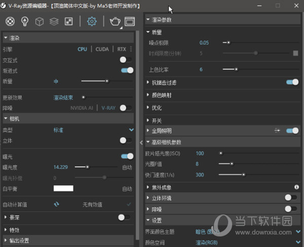
Task: Open the 界面颜色主题 dropdown
Action: click(298, 231)
